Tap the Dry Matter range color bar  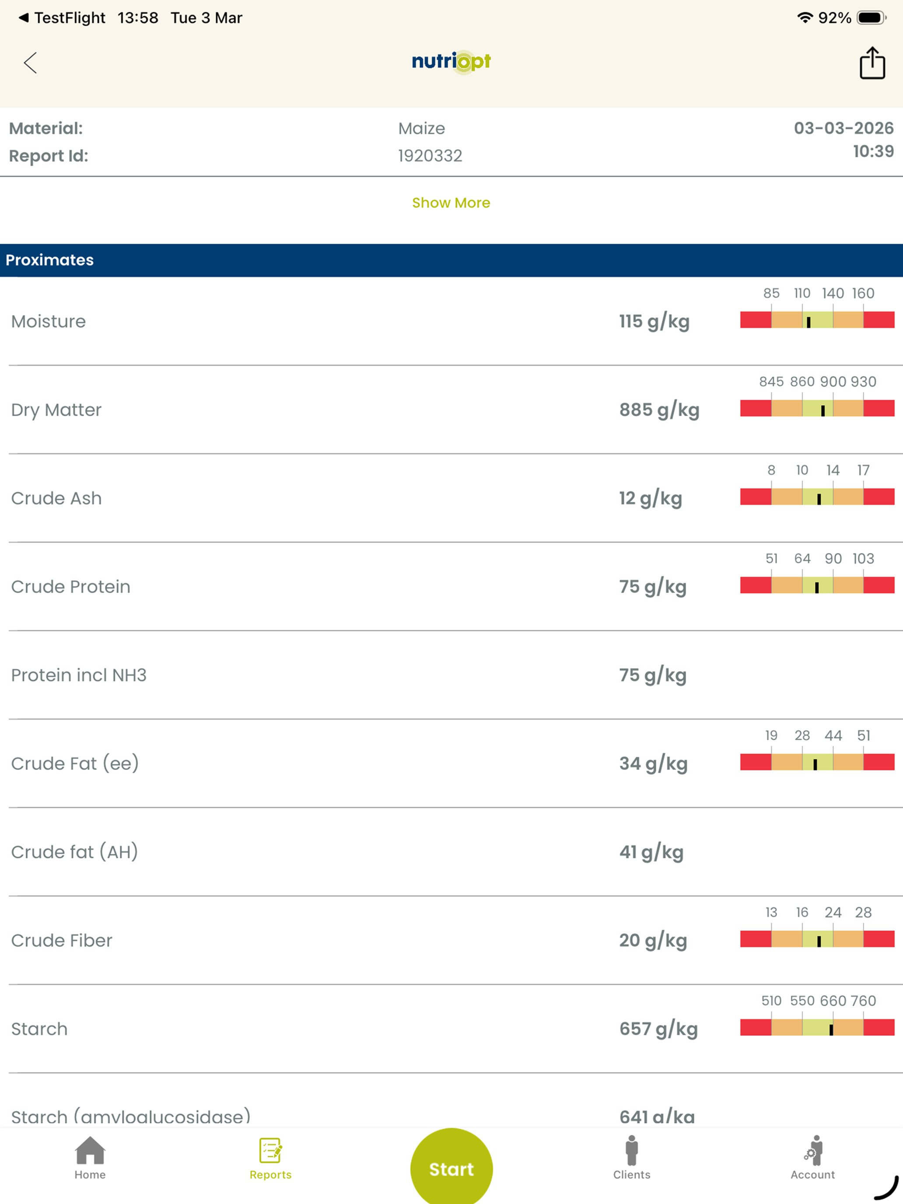pos(817,408)
